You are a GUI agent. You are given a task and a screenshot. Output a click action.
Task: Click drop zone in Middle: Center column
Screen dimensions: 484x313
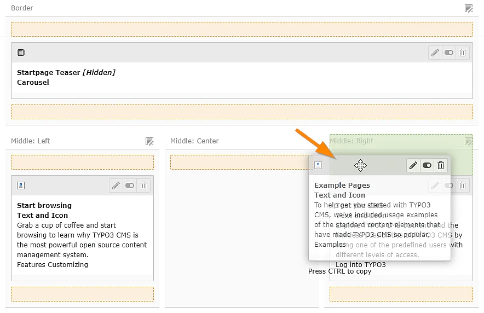[x=238, y=162]
